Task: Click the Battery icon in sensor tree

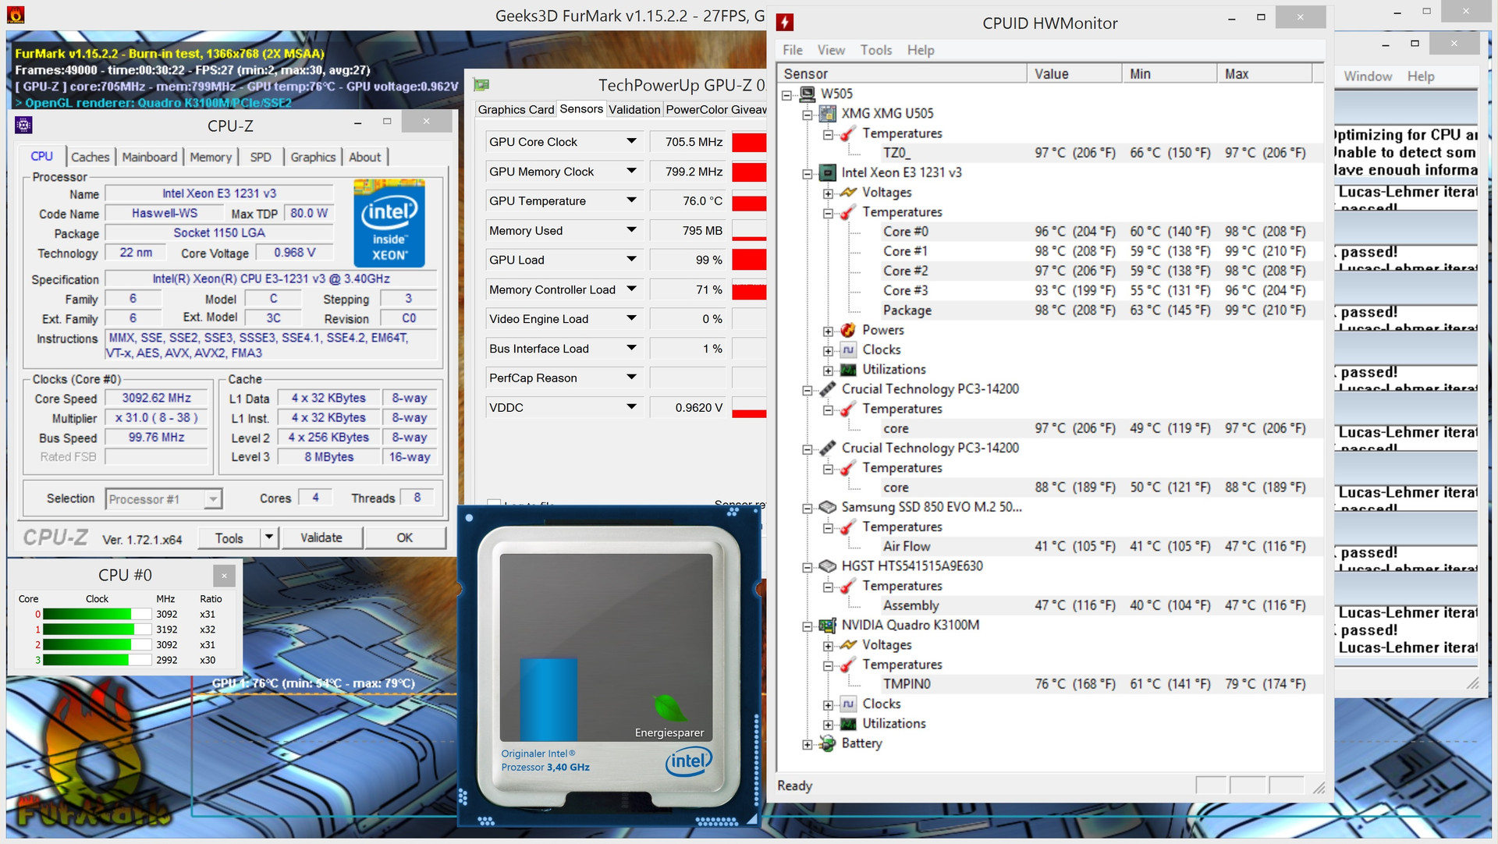Action: coord(828,743)
